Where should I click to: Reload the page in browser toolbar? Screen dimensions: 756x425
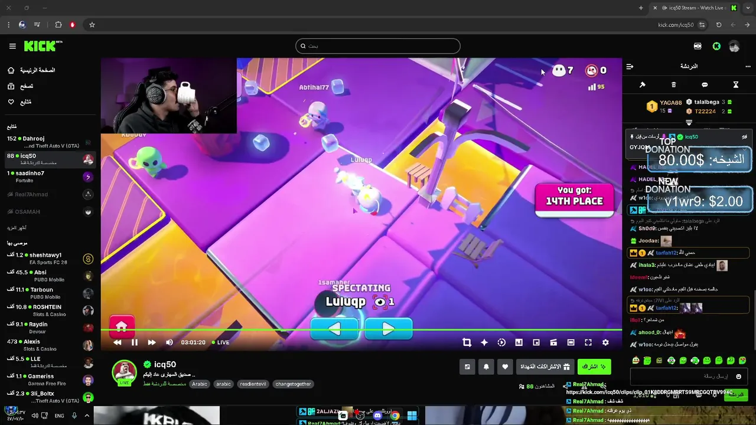click(x=719, y=25)
